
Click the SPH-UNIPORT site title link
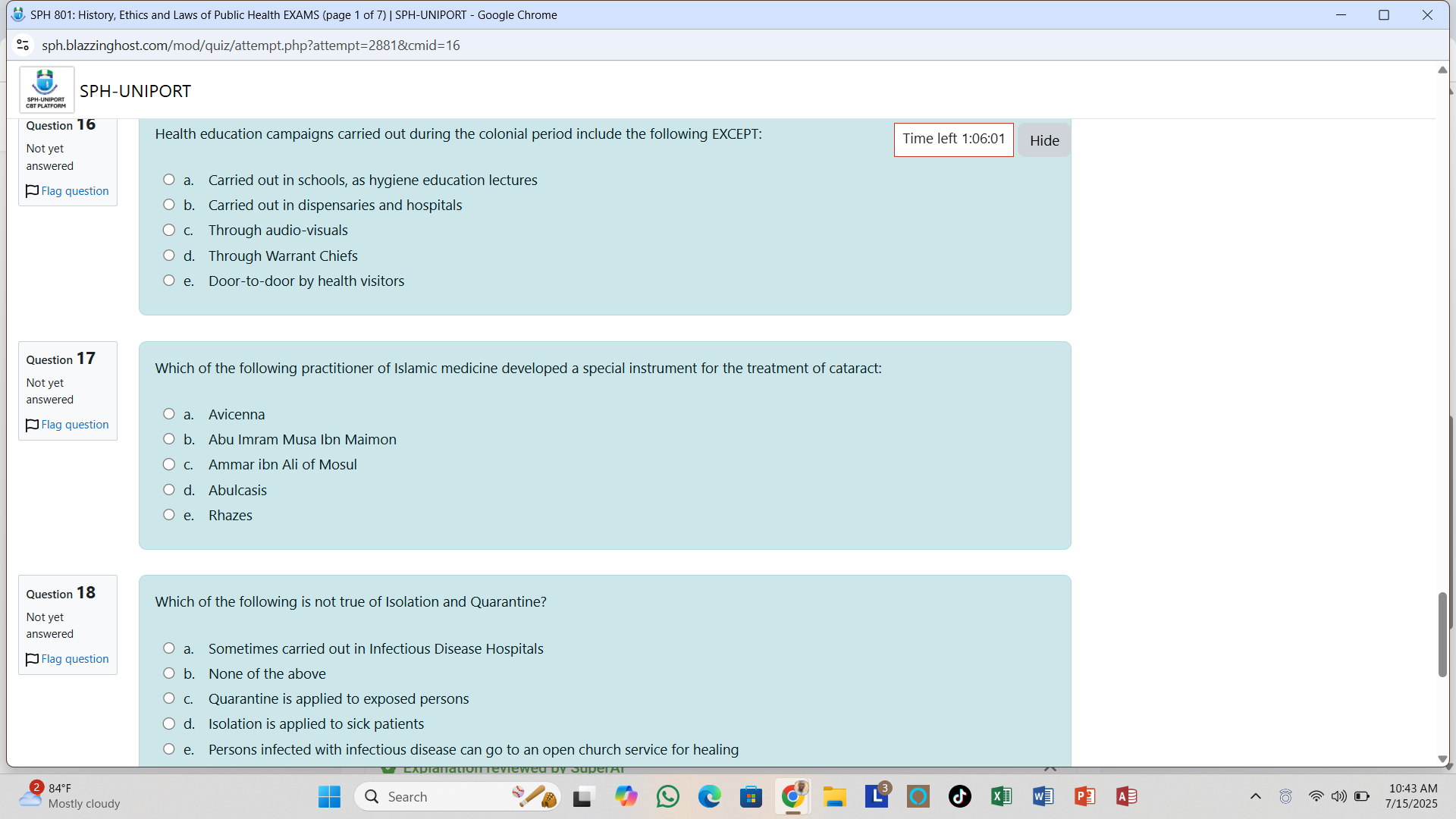(x=135, y=91)
